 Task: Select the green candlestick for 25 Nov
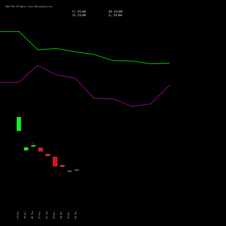[26, 149]
